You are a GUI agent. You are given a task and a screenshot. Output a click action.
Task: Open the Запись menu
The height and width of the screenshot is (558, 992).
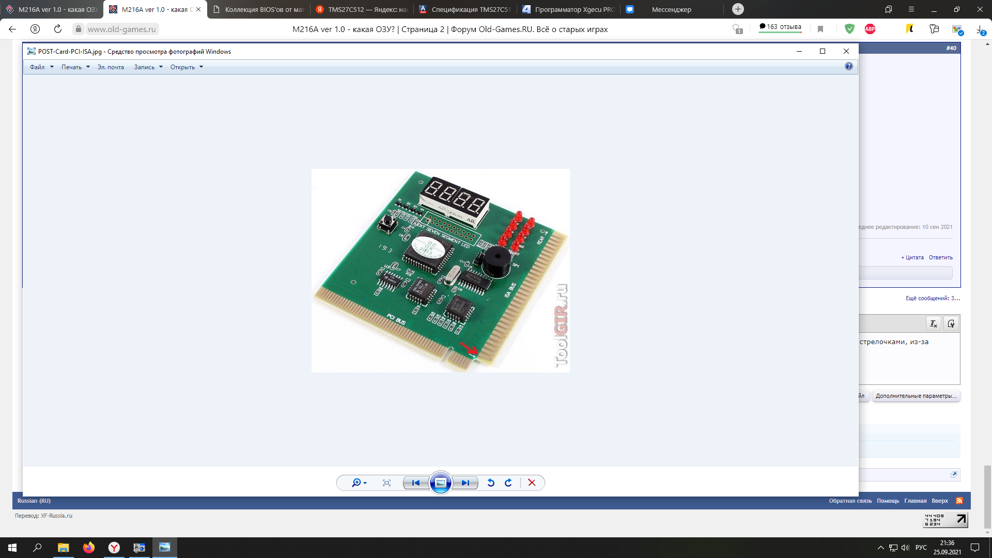click(148, 67)
